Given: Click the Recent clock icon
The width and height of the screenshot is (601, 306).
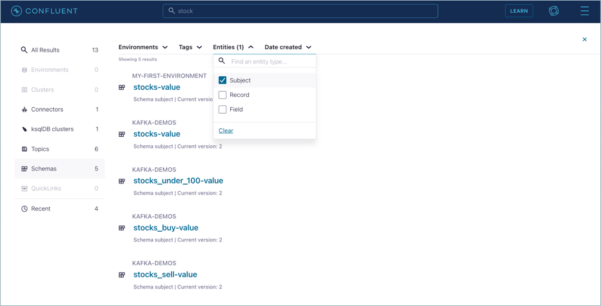Looking at the screenshot, I should pyautogui.click(x=25, y=209).
